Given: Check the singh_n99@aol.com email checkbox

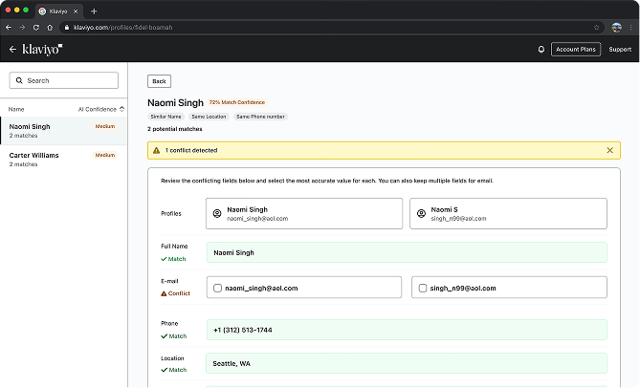Looking at the screenshot, I should [423, 289].
